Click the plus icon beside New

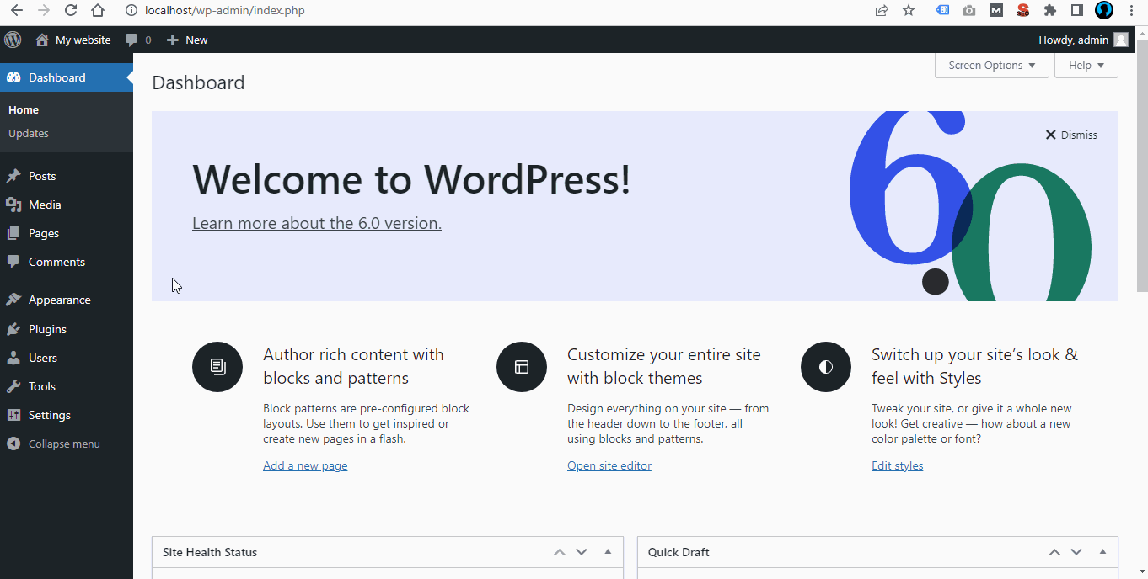tap(173, 40)
